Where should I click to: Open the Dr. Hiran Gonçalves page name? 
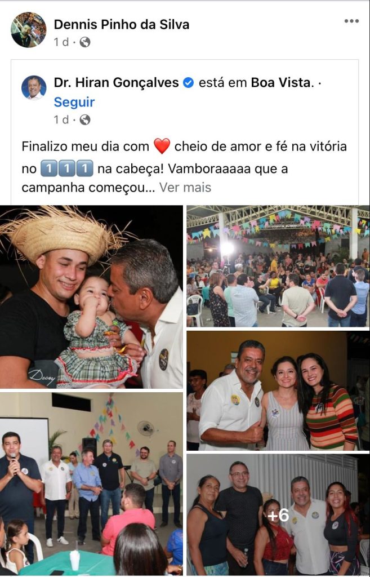tap(116, 82)
